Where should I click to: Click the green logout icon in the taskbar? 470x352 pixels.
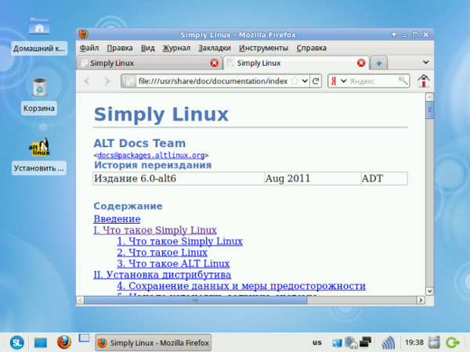453,342
